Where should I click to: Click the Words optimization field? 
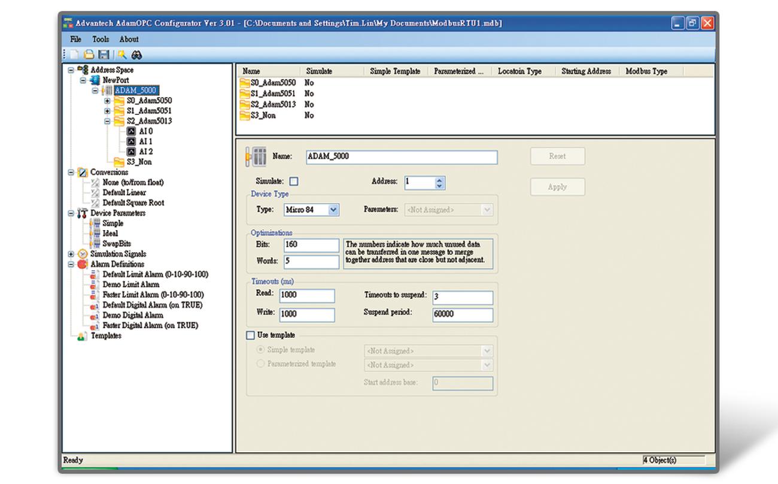coord(311,262)
